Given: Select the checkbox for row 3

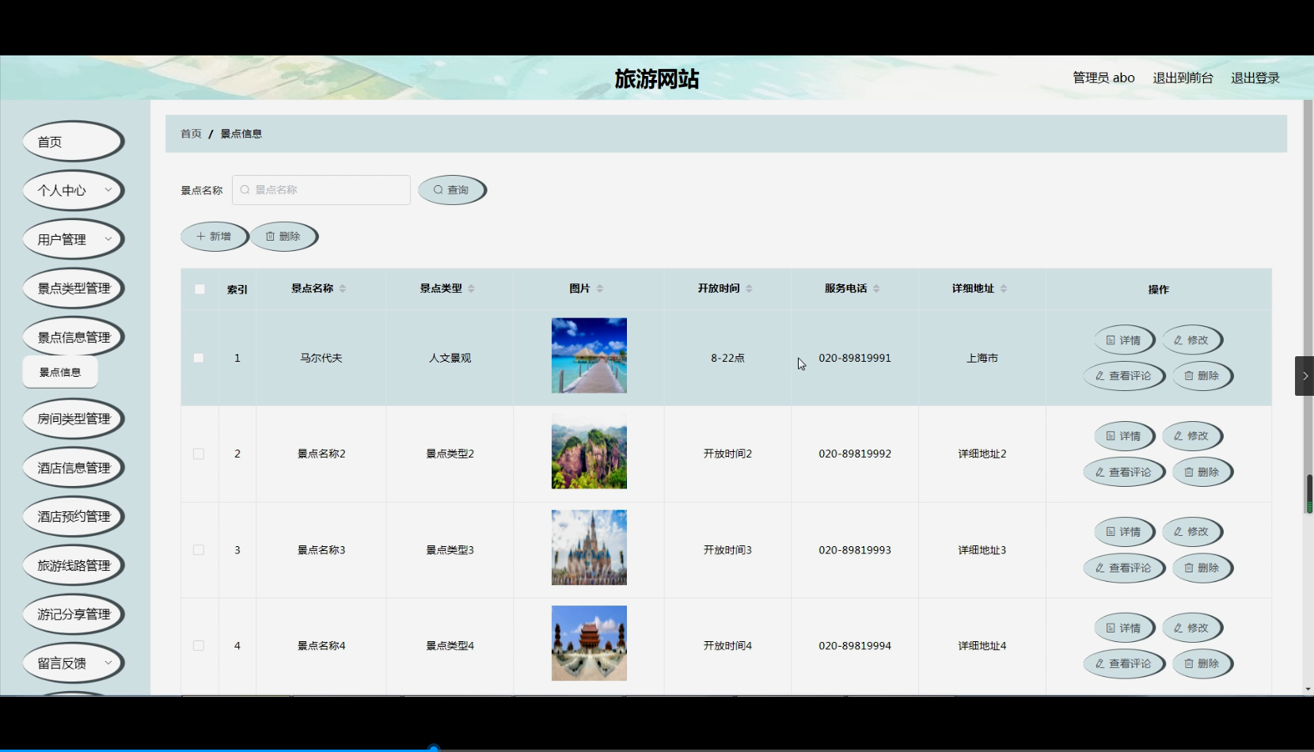Looking at the screenshot, I should pos(199,550).
